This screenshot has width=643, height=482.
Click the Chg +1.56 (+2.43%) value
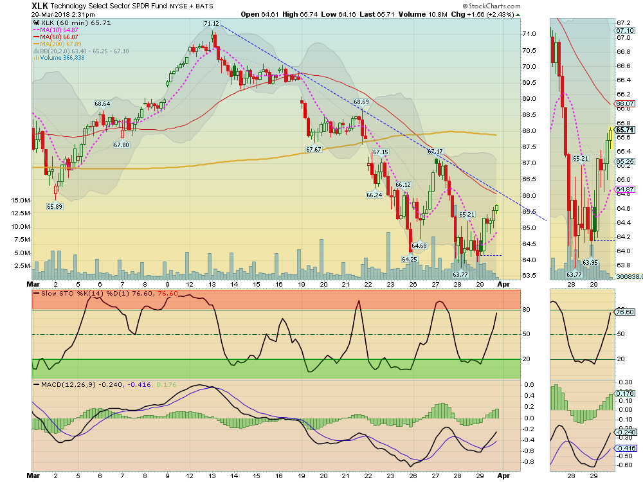tap(482, 14)
